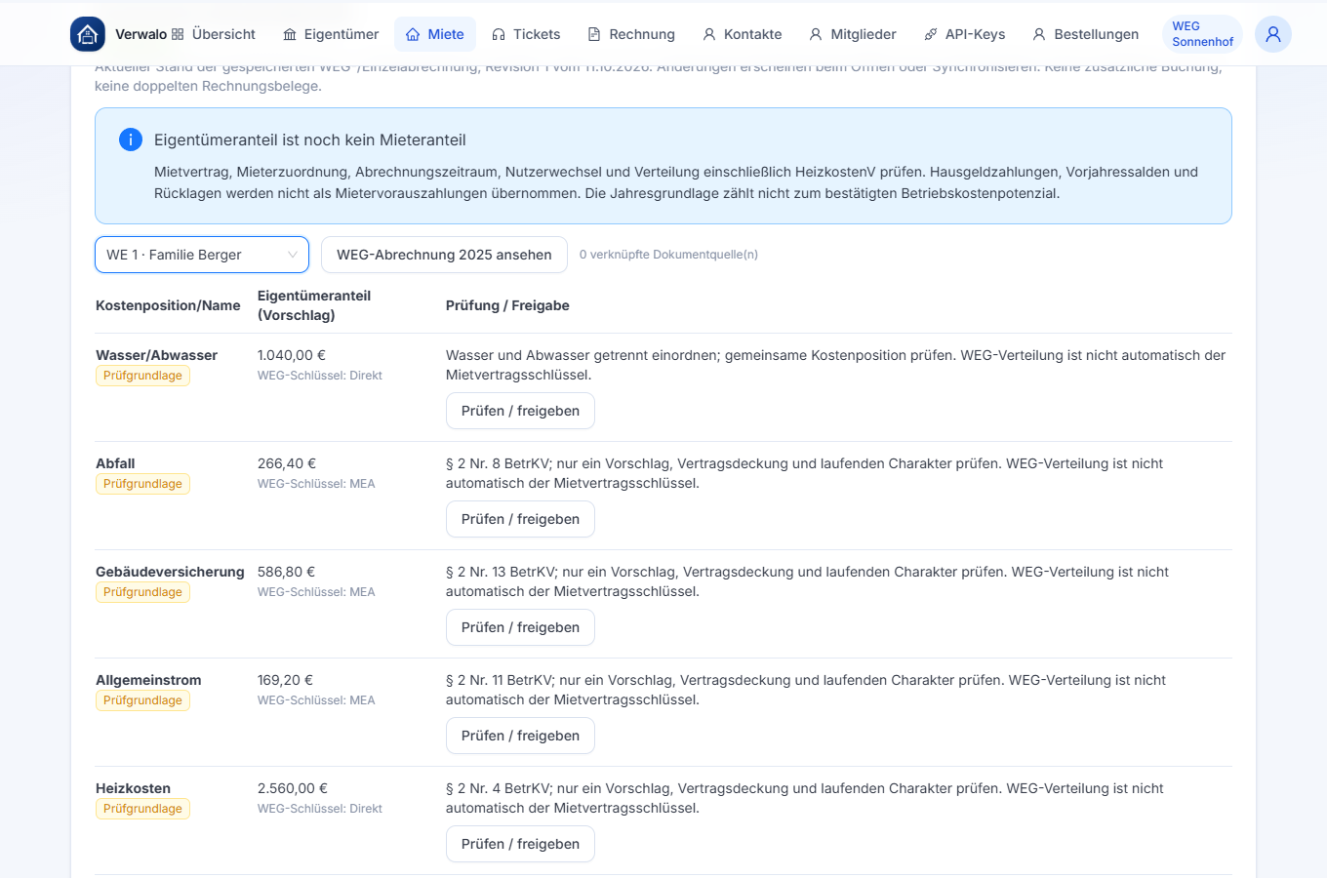Click the Prüfgrundlage badge under Abfall

[142, 484]
